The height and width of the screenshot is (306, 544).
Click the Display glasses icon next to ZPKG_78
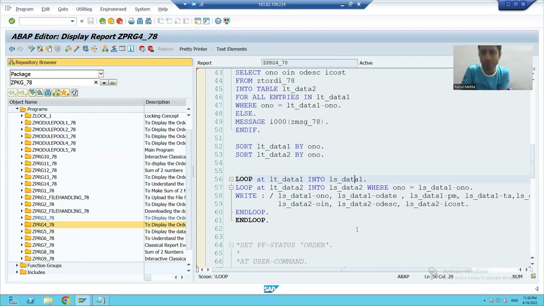[x=113, y=82]
